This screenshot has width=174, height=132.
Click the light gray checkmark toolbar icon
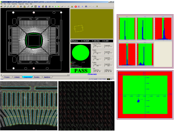pos(65,7)
